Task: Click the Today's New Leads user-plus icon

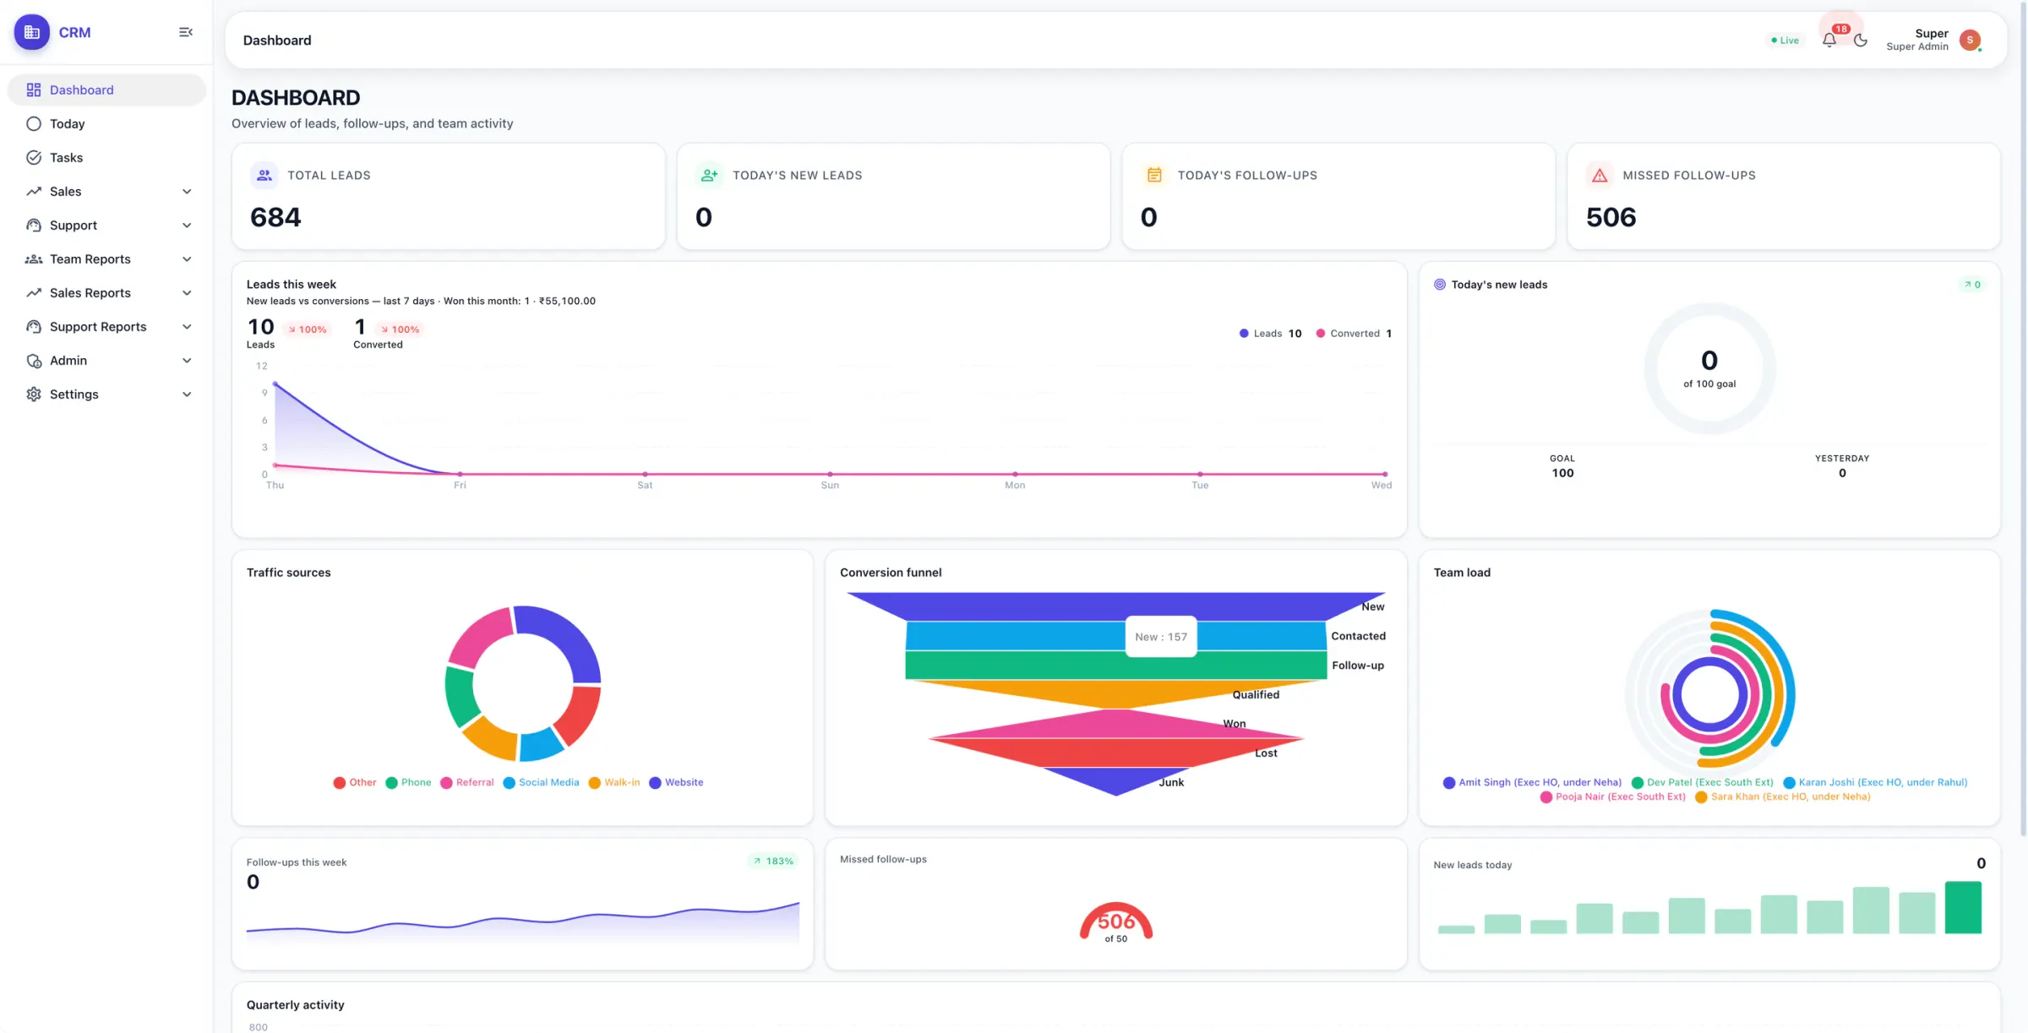Action: (709, 175)
